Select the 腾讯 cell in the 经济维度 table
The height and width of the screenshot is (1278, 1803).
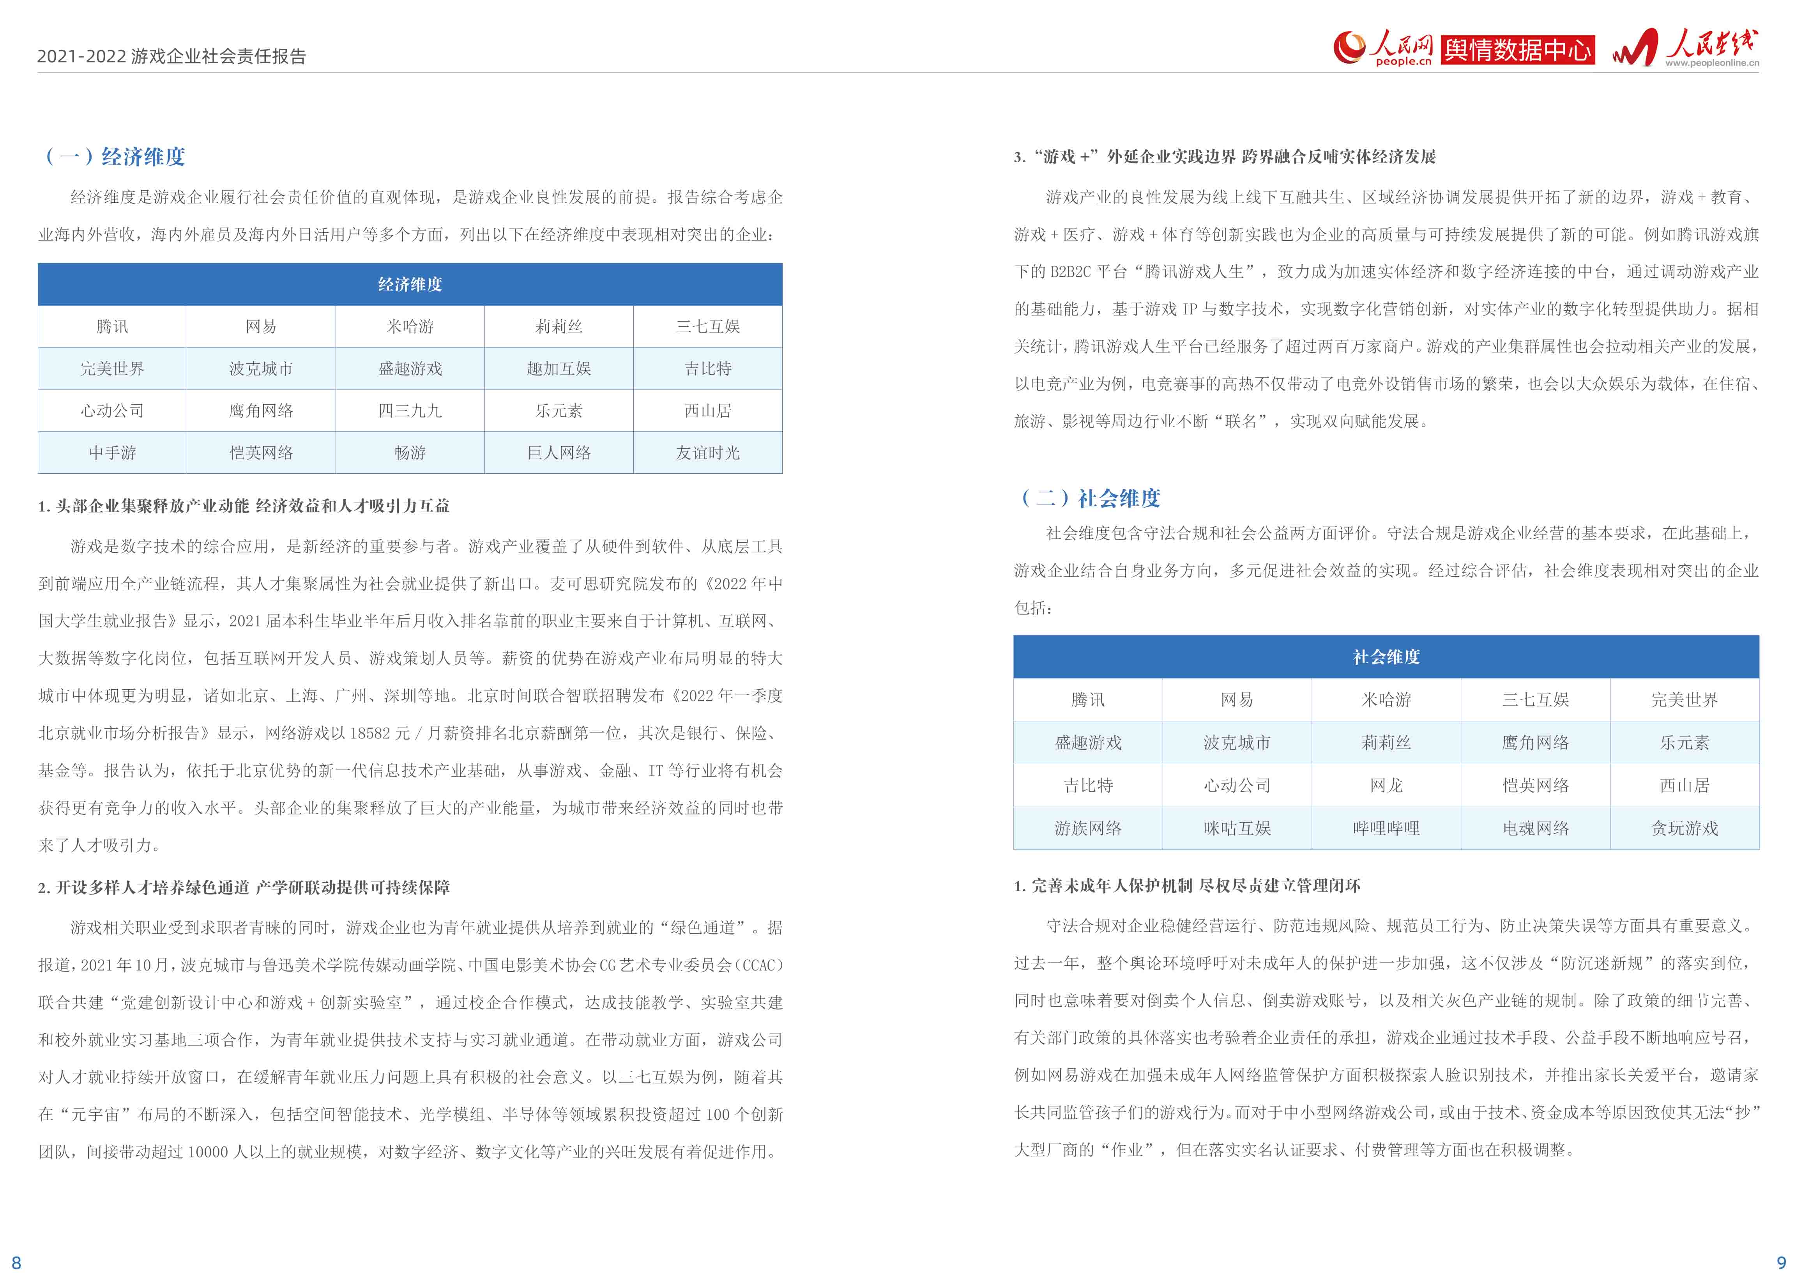pyautogui.click(x=113, y=327)
